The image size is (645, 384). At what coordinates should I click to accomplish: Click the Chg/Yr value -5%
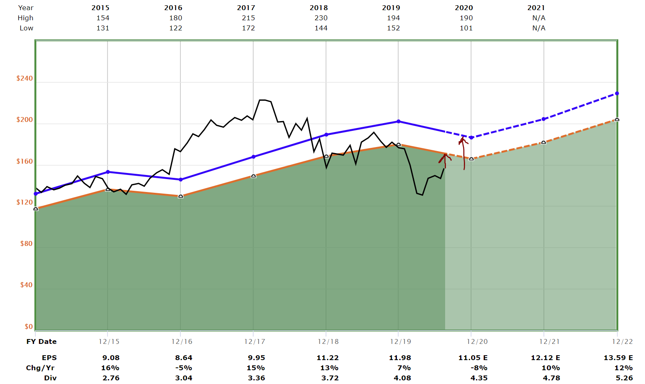(183, 368)
